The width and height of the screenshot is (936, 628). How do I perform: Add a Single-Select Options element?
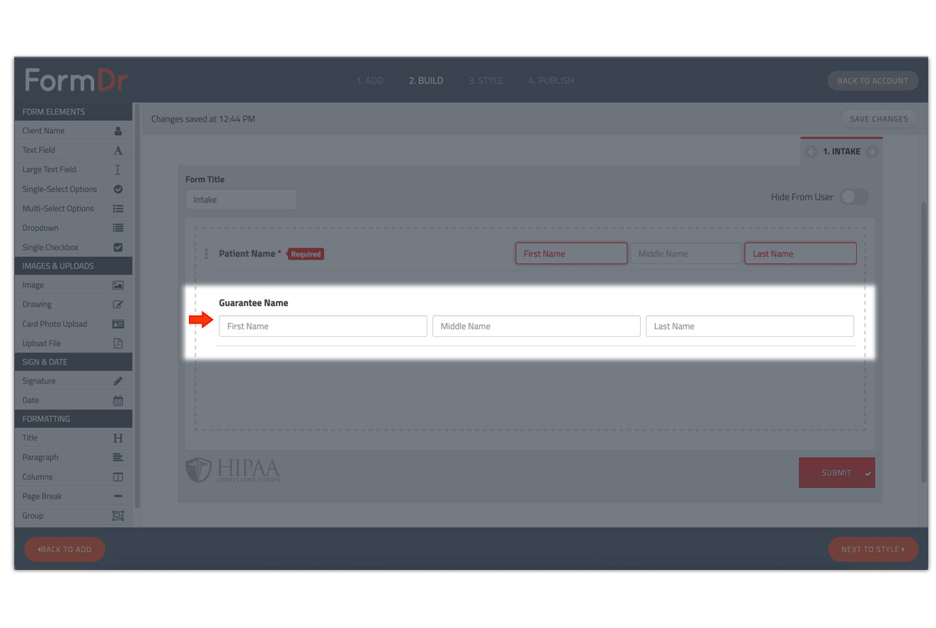click(x=74, y=189)
